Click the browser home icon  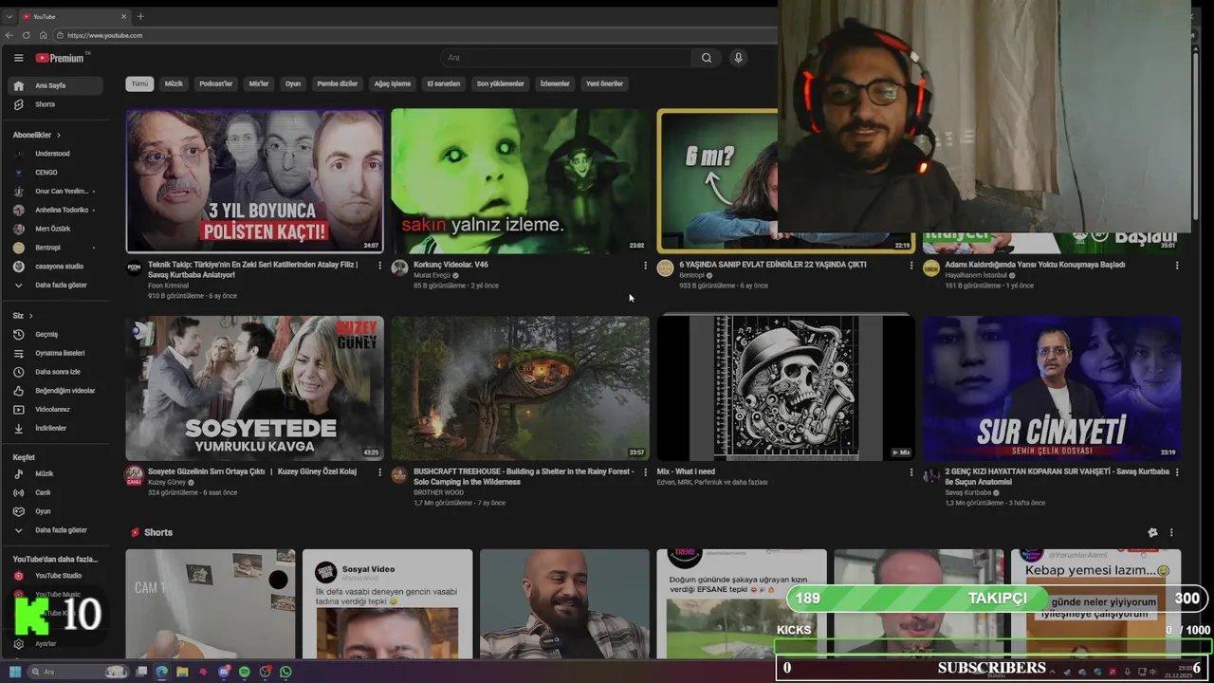pyautogui.click(x=43, y=35)
